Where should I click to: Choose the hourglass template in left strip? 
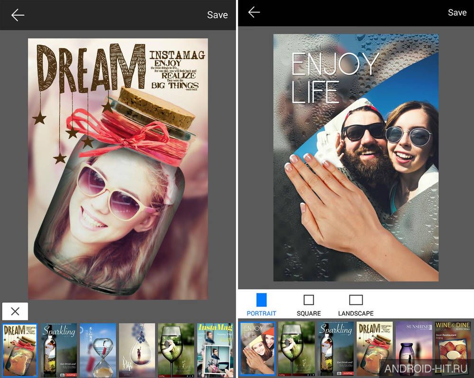(x=98, y=350)
